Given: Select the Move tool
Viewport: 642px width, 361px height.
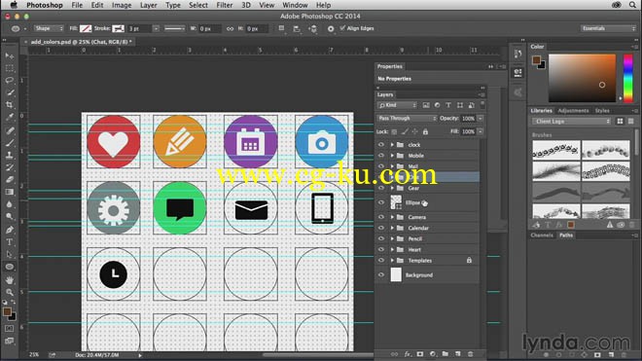Looking at the screenshot, I should tap(10, 55).
